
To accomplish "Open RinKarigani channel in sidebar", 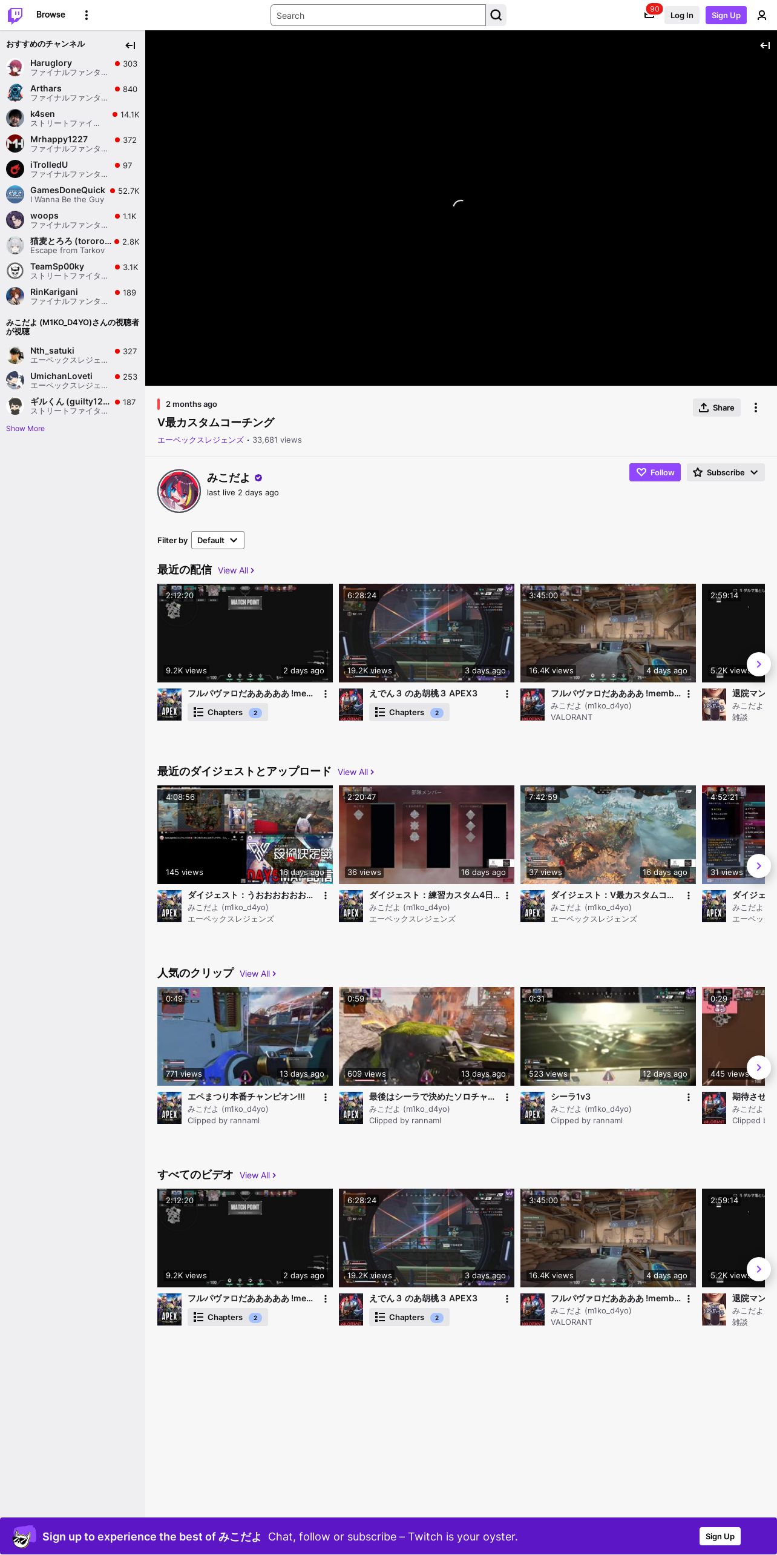I will coord(73,296).
